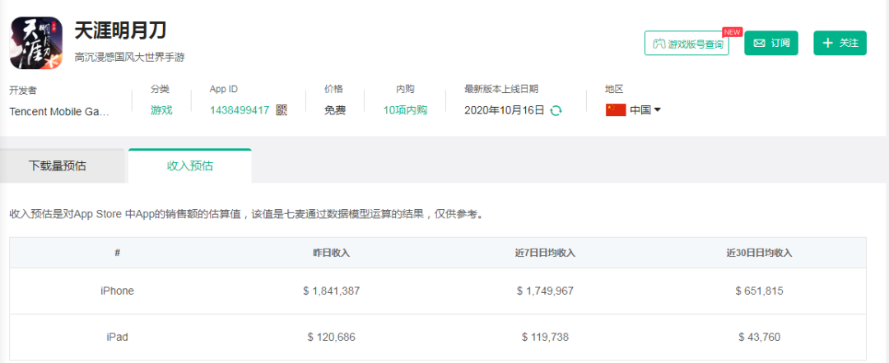This screenshot has height=363, width=889.
Task: Click the NEW badge on 游戏版号查询
Action: click(x=733, y=32)
